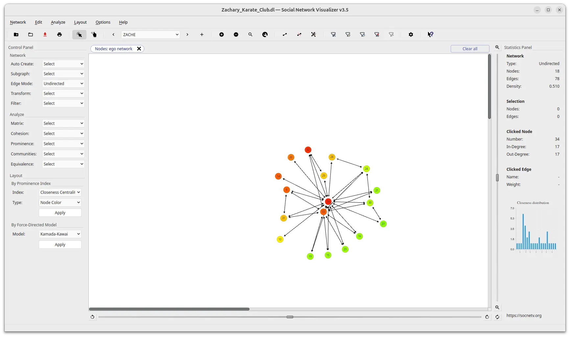Click the rotation slider handle at bottom

290,317
